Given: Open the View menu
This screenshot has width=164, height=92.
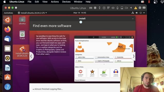Looking at the screenshot, I should tap(45, 2).
